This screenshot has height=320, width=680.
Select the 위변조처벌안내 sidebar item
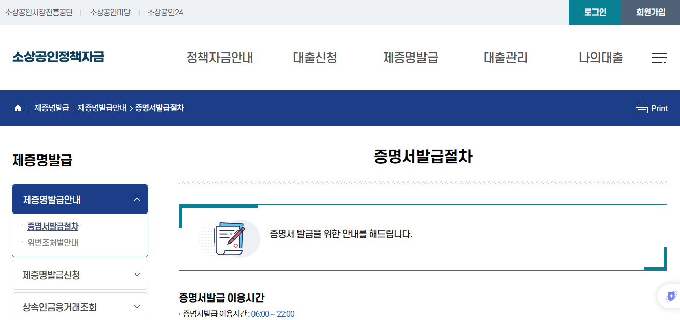tap(53, 242)
